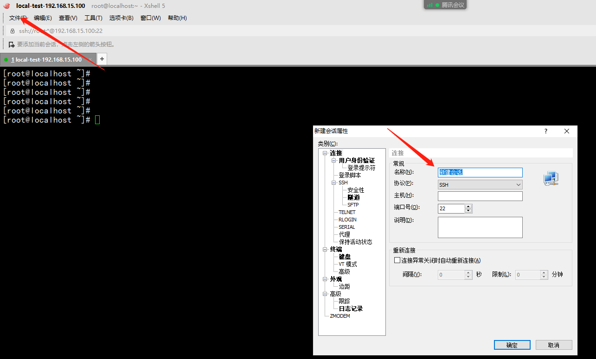The height and width of the screenshot is (359, 596).
Task: Select 键盘 in the category tree
Action: (345, 257)
